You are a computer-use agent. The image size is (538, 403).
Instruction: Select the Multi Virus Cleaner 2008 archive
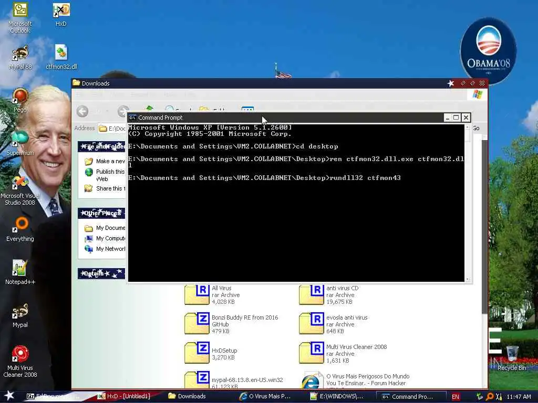[343, 353]
